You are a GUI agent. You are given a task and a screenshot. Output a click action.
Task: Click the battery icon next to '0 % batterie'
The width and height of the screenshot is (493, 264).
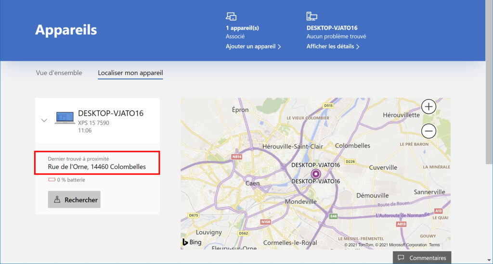(52, 180)
